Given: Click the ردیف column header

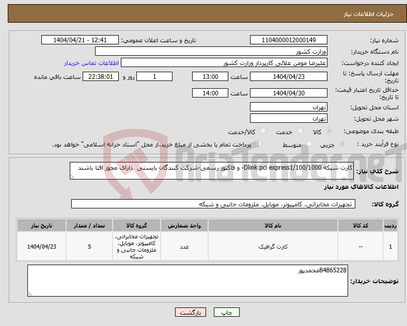Looking at the screenshot, I should click(x=390, y=225).
